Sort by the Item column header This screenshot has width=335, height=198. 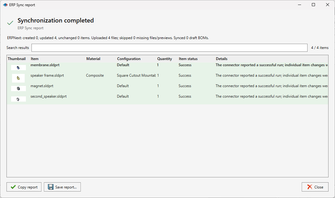(x=35, y=59)
